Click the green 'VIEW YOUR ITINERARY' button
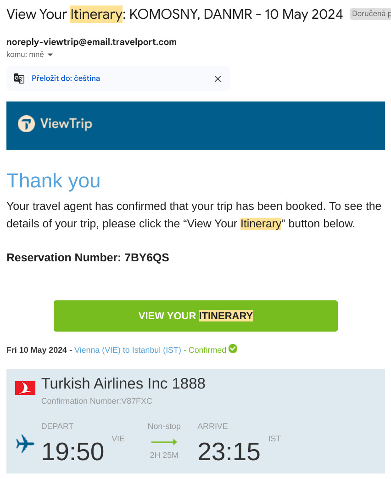The width and height of the screenshot is (391, 479). click(195, 316)
